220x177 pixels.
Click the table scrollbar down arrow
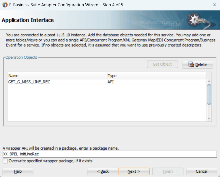pos(209,119)
